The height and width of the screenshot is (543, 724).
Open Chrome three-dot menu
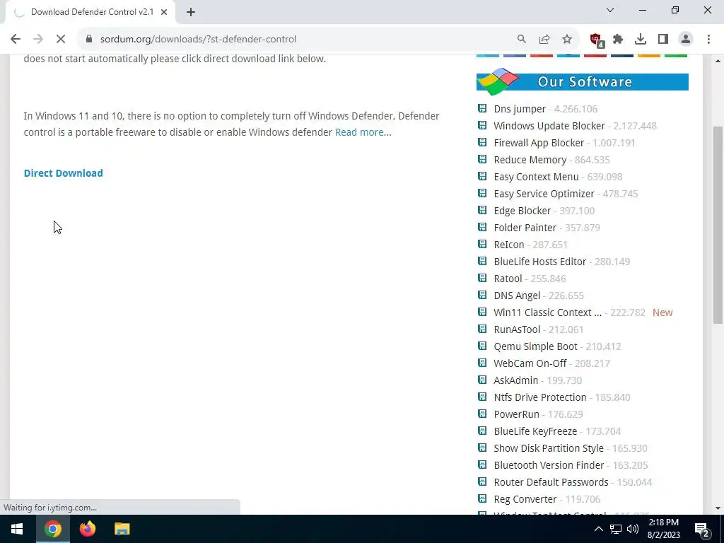[708, 40]
